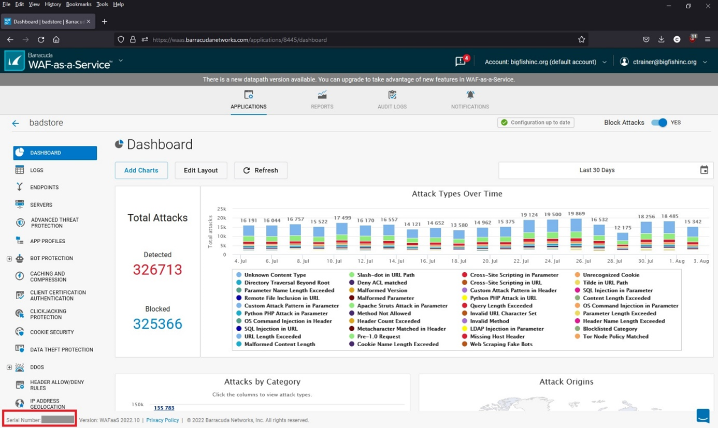This screenshot has width=718, height=428.
Task: Open the Firefox History menu
Action: 53,4
